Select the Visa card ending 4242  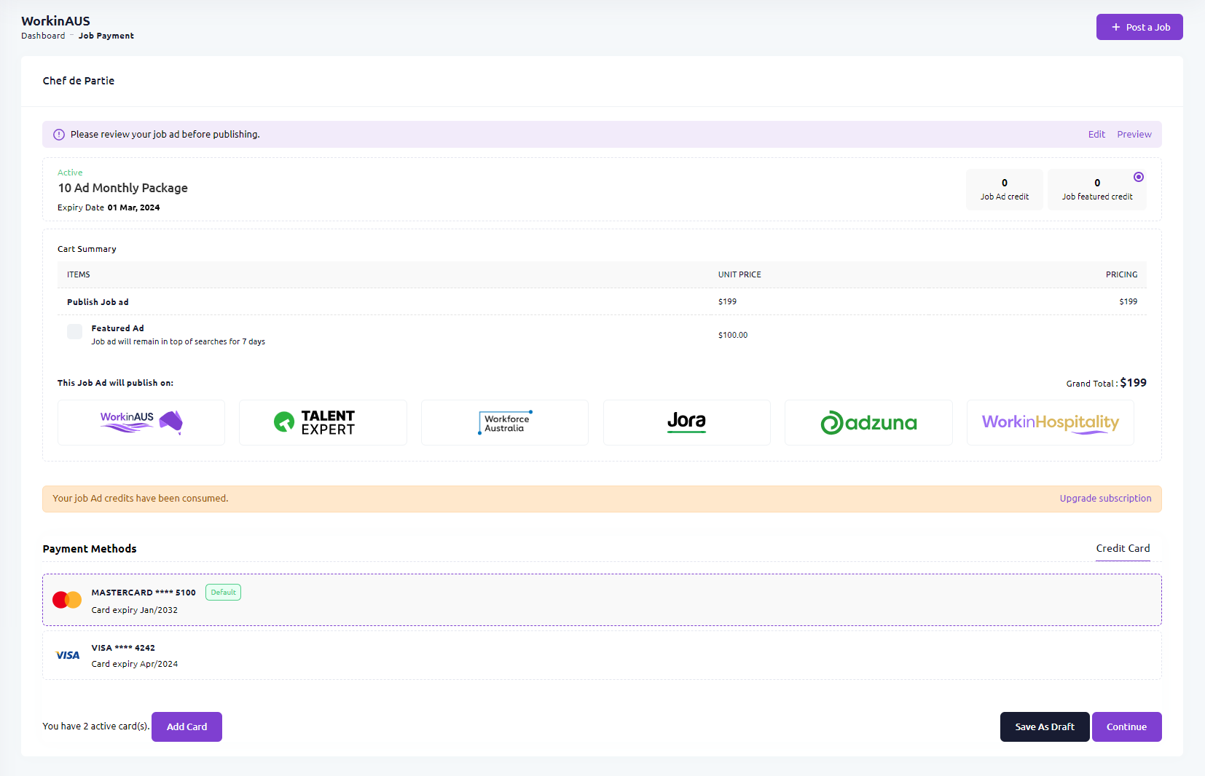tap(602, 655)
